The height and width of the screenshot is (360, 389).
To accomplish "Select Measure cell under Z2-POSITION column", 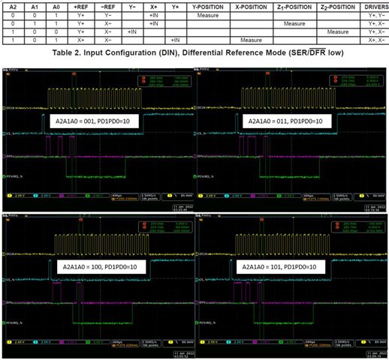I will pyautogui.click(x=338, y=32).
